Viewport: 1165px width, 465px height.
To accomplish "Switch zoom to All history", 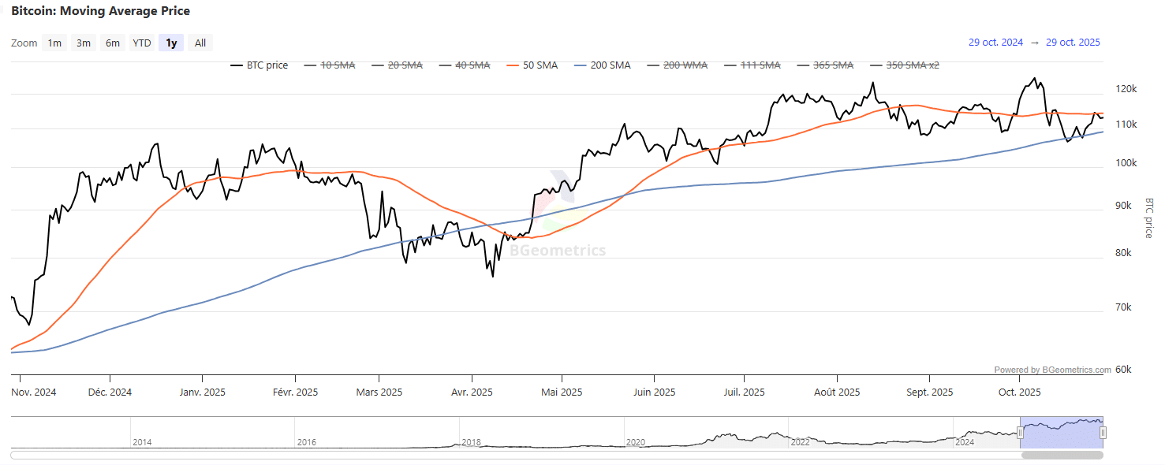I will (200, 43).
